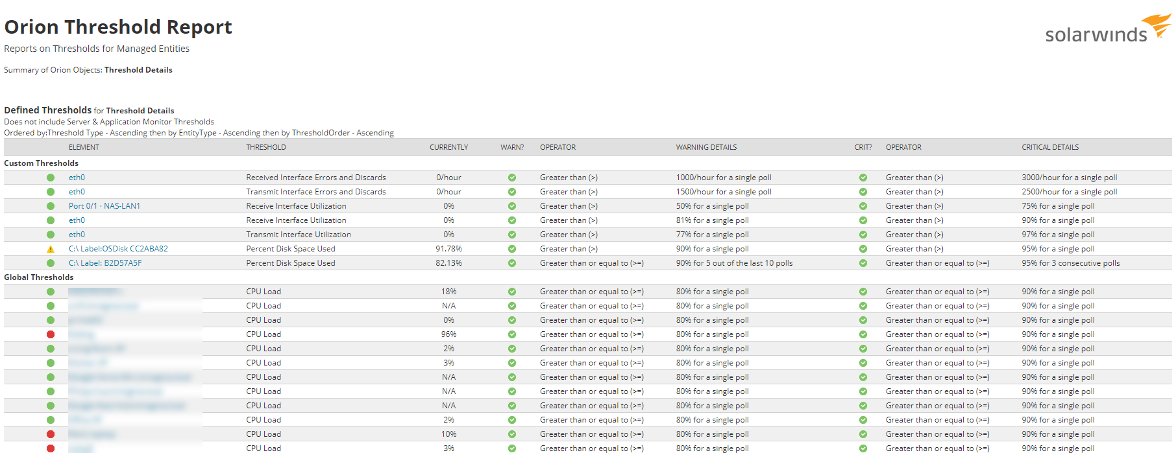Open the Port 0/1 · NAS-LAN1 link
Screen dimensions: 1176x453
tap(104, 206)
